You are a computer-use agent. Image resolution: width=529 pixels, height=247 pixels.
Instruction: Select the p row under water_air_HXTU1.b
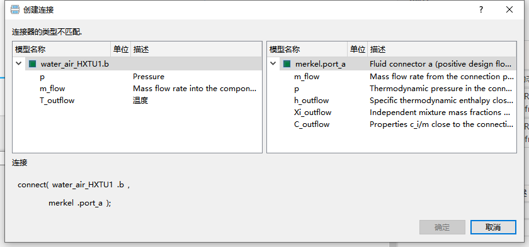(137, 77)
